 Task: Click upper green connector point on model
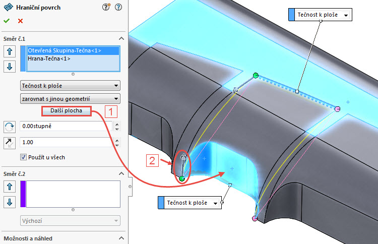[256, 76]
